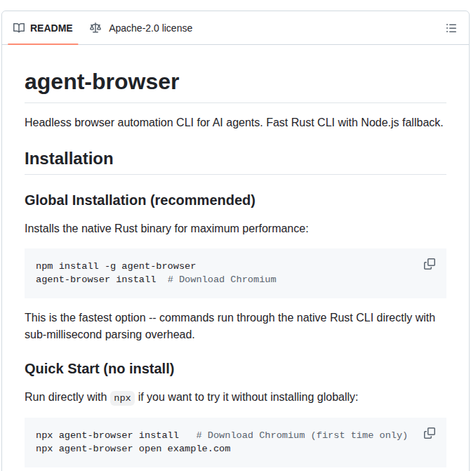471x471 pixels.
Task: Click the Quick Start (no install) heading
Action: point(100,369)
